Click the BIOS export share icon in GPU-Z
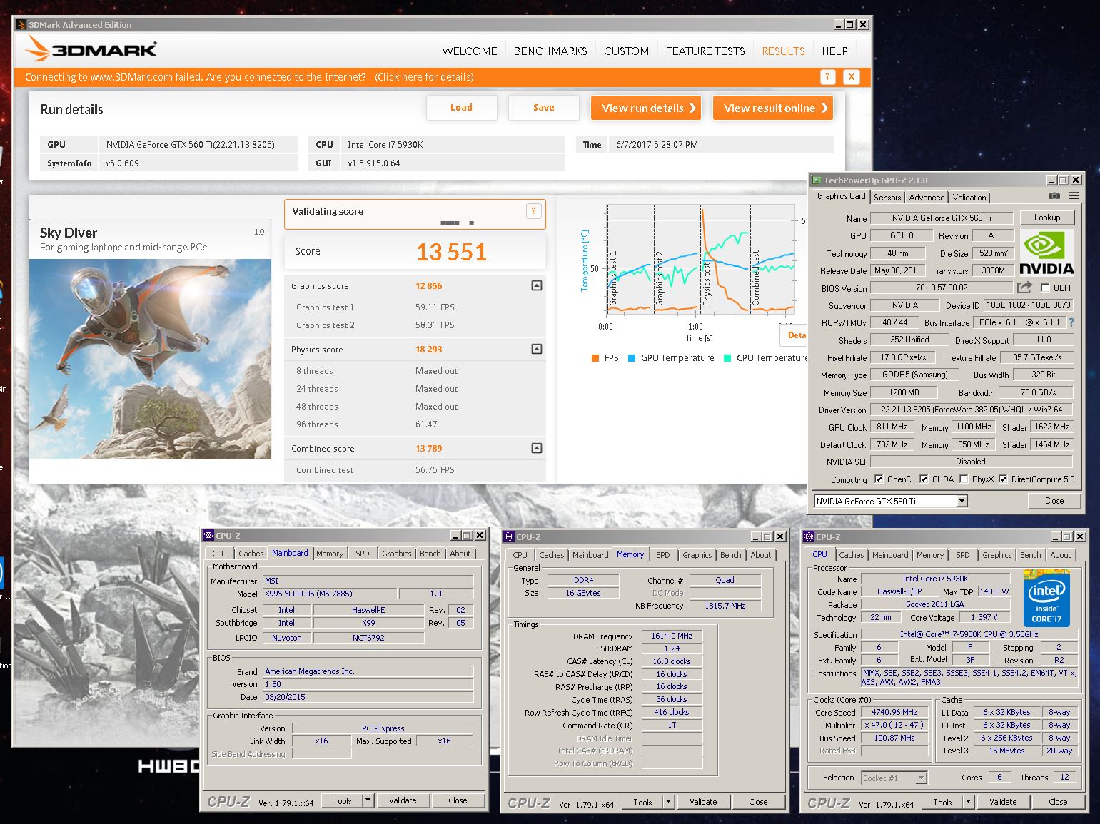 click(x=1024, y=288)
